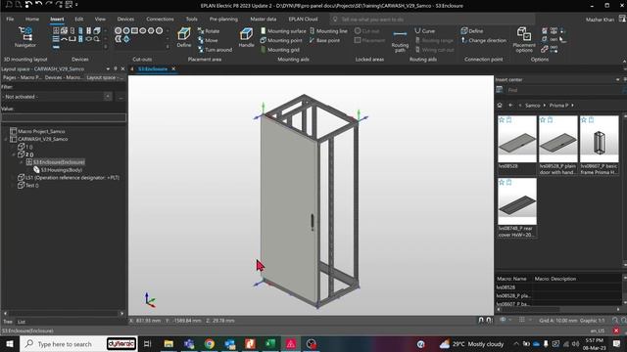This screenshot has width=627, height=352.
Task: Select S3:Housings(Body) in the tree
Action: coord(61,170)
